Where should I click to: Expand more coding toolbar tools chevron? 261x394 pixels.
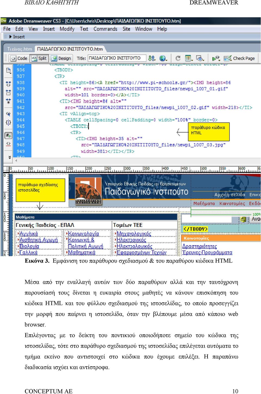pyautogui.click(x=10, y=157)
